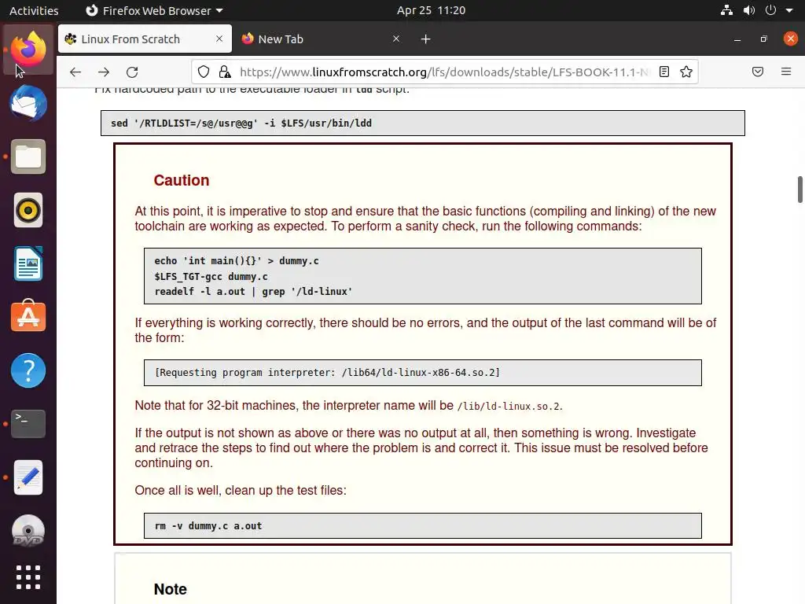Click the sed RTLDLIST command block
Viewport: 805px width, 604px height.
point(422,123)
